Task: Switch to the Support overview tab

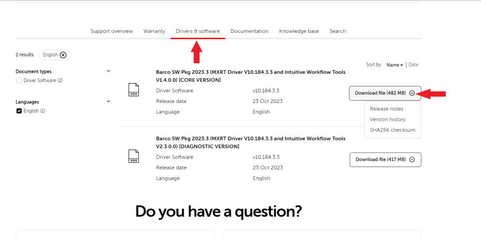Action: [x=111, y=31]
